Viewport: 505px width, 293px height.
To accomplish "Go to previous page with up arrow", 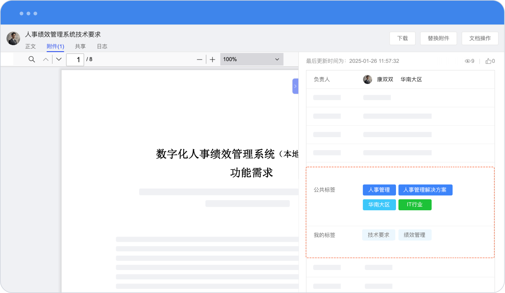I will (x=46, y=59).
